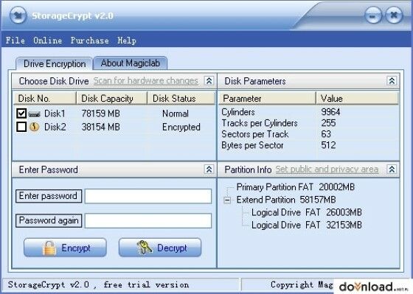The height and width of the screenshot is (294, 413).
Task: Select Logical Drive FAT 26003MB tree item
Action: tap(307, 212)
